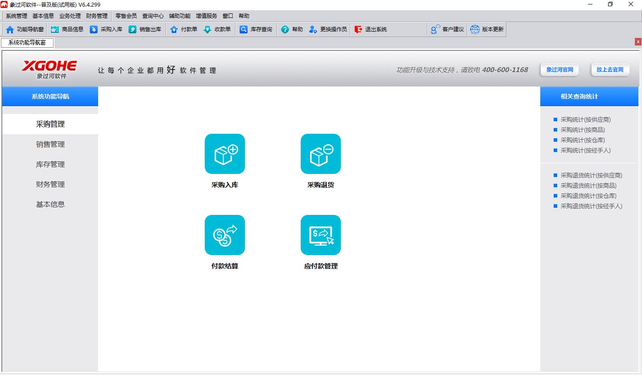The width and height of the screenshot is (642, 375).
Task: Open 采购统计(按商品) report link
Action: (583, 130)
